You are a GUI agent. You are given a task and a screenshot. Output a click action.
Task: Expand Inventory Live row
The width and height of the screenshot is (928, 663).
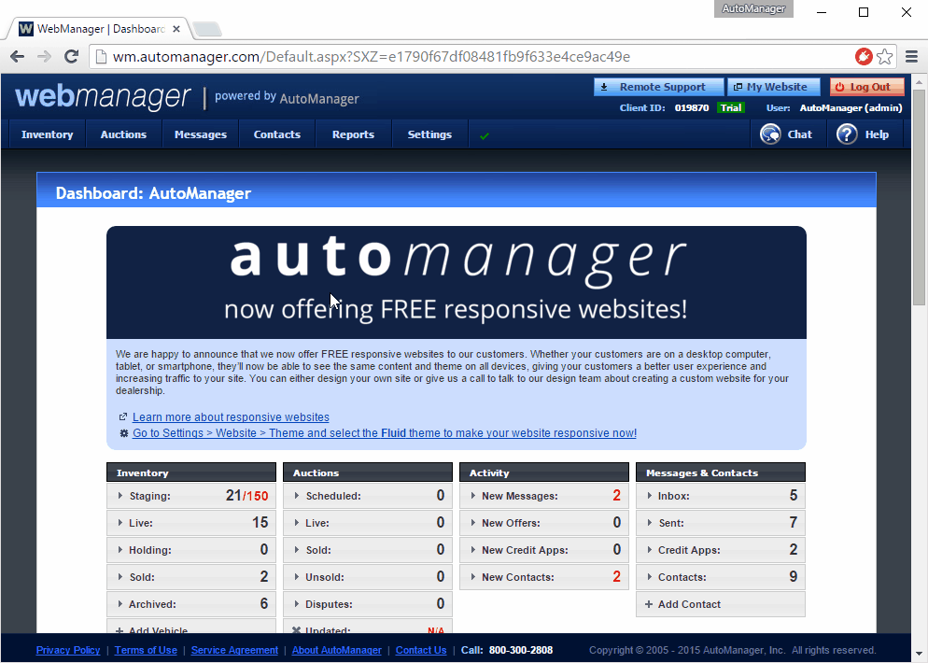point(191,523)
